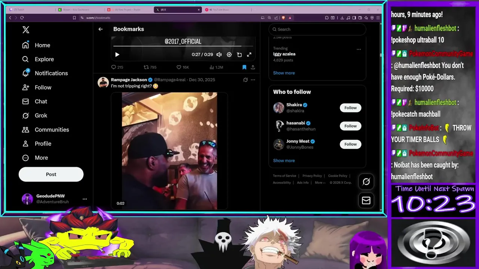Make top video fullscreen
The image size is (479, 269).
(249, 55)
